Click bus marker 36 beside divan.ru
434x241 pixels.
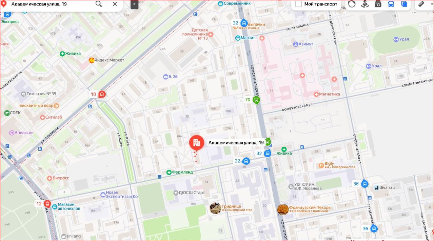click(364, 184)
